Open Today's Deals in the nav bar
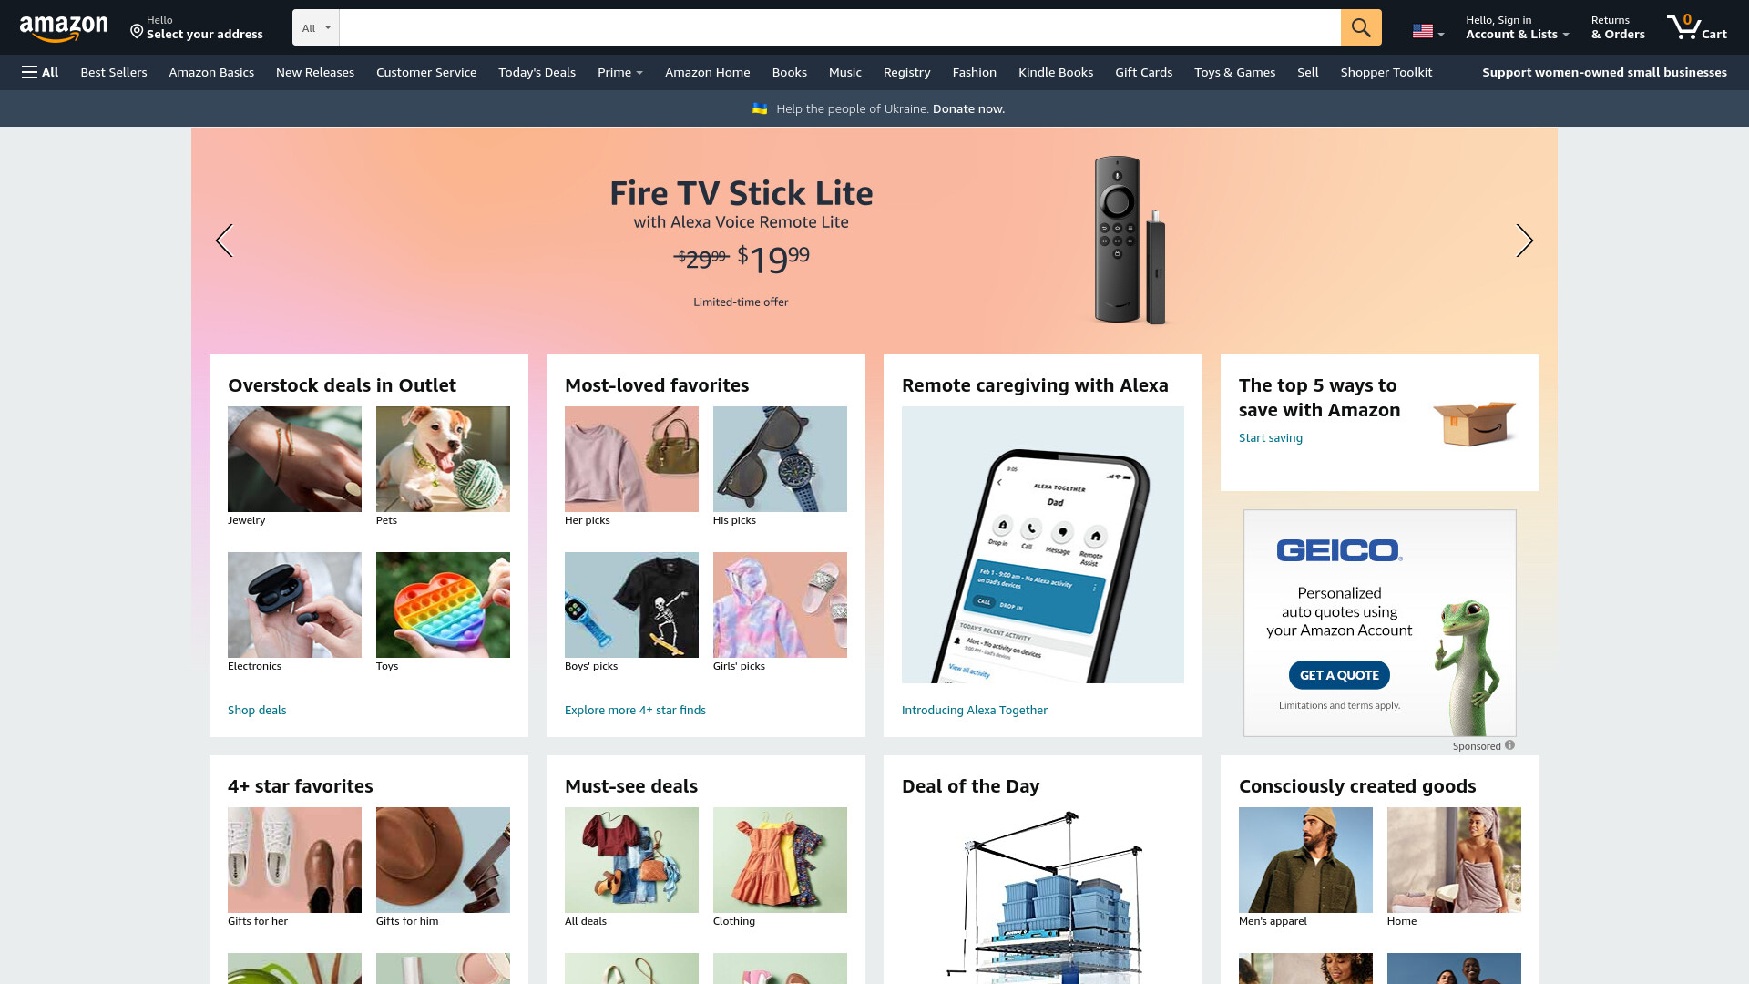 pos(537,72)
